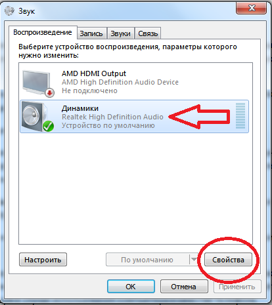The height and width of the screenshot is (305, 272).
Task: Click the red not-connected badge on HDMI device
Action: 50,92
